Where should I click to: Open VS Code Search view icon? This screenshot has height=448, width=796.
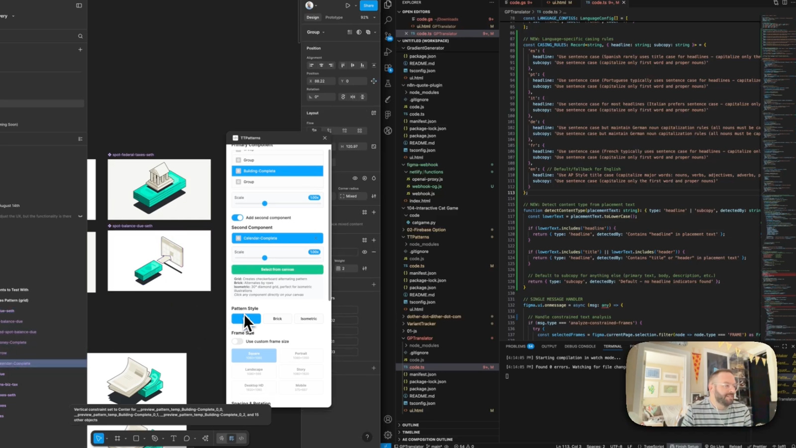(388, 20)
